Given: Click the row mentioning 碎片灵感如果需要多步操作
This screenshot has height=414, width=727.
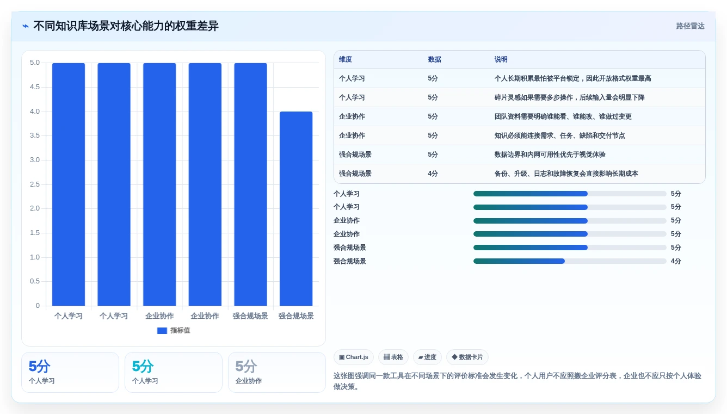Looking at the screenshot, I should pyautogui.click(x=520, y=97).
